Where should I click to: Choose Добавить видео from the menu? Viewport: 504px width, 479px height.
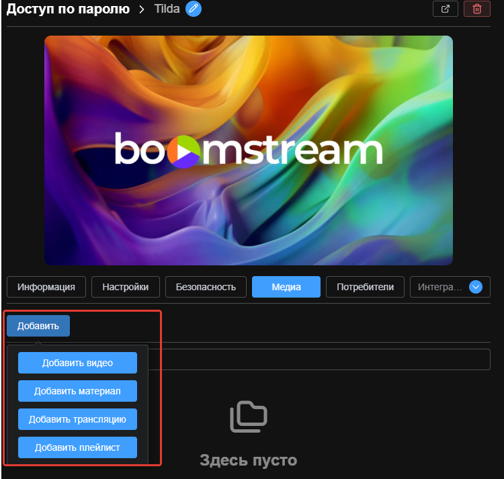click(x=77, y=363)
